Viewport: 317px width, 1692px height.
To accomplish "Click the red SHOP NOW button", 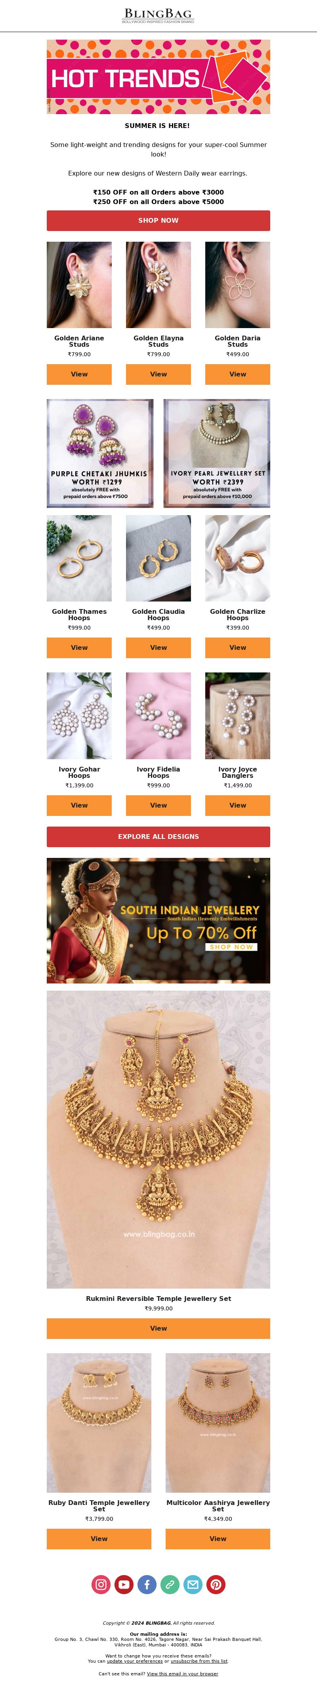I will coord(158,221).
